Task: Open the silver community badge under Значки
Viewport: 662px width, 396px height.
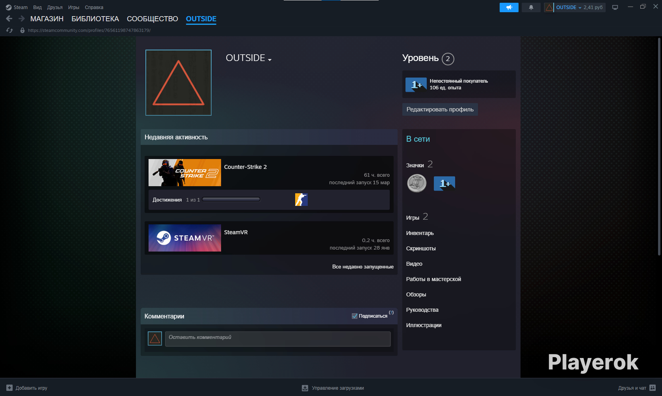Action: [x=417, y=183]
